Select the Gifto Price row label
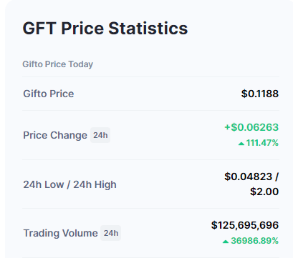 tap(49, 94)
